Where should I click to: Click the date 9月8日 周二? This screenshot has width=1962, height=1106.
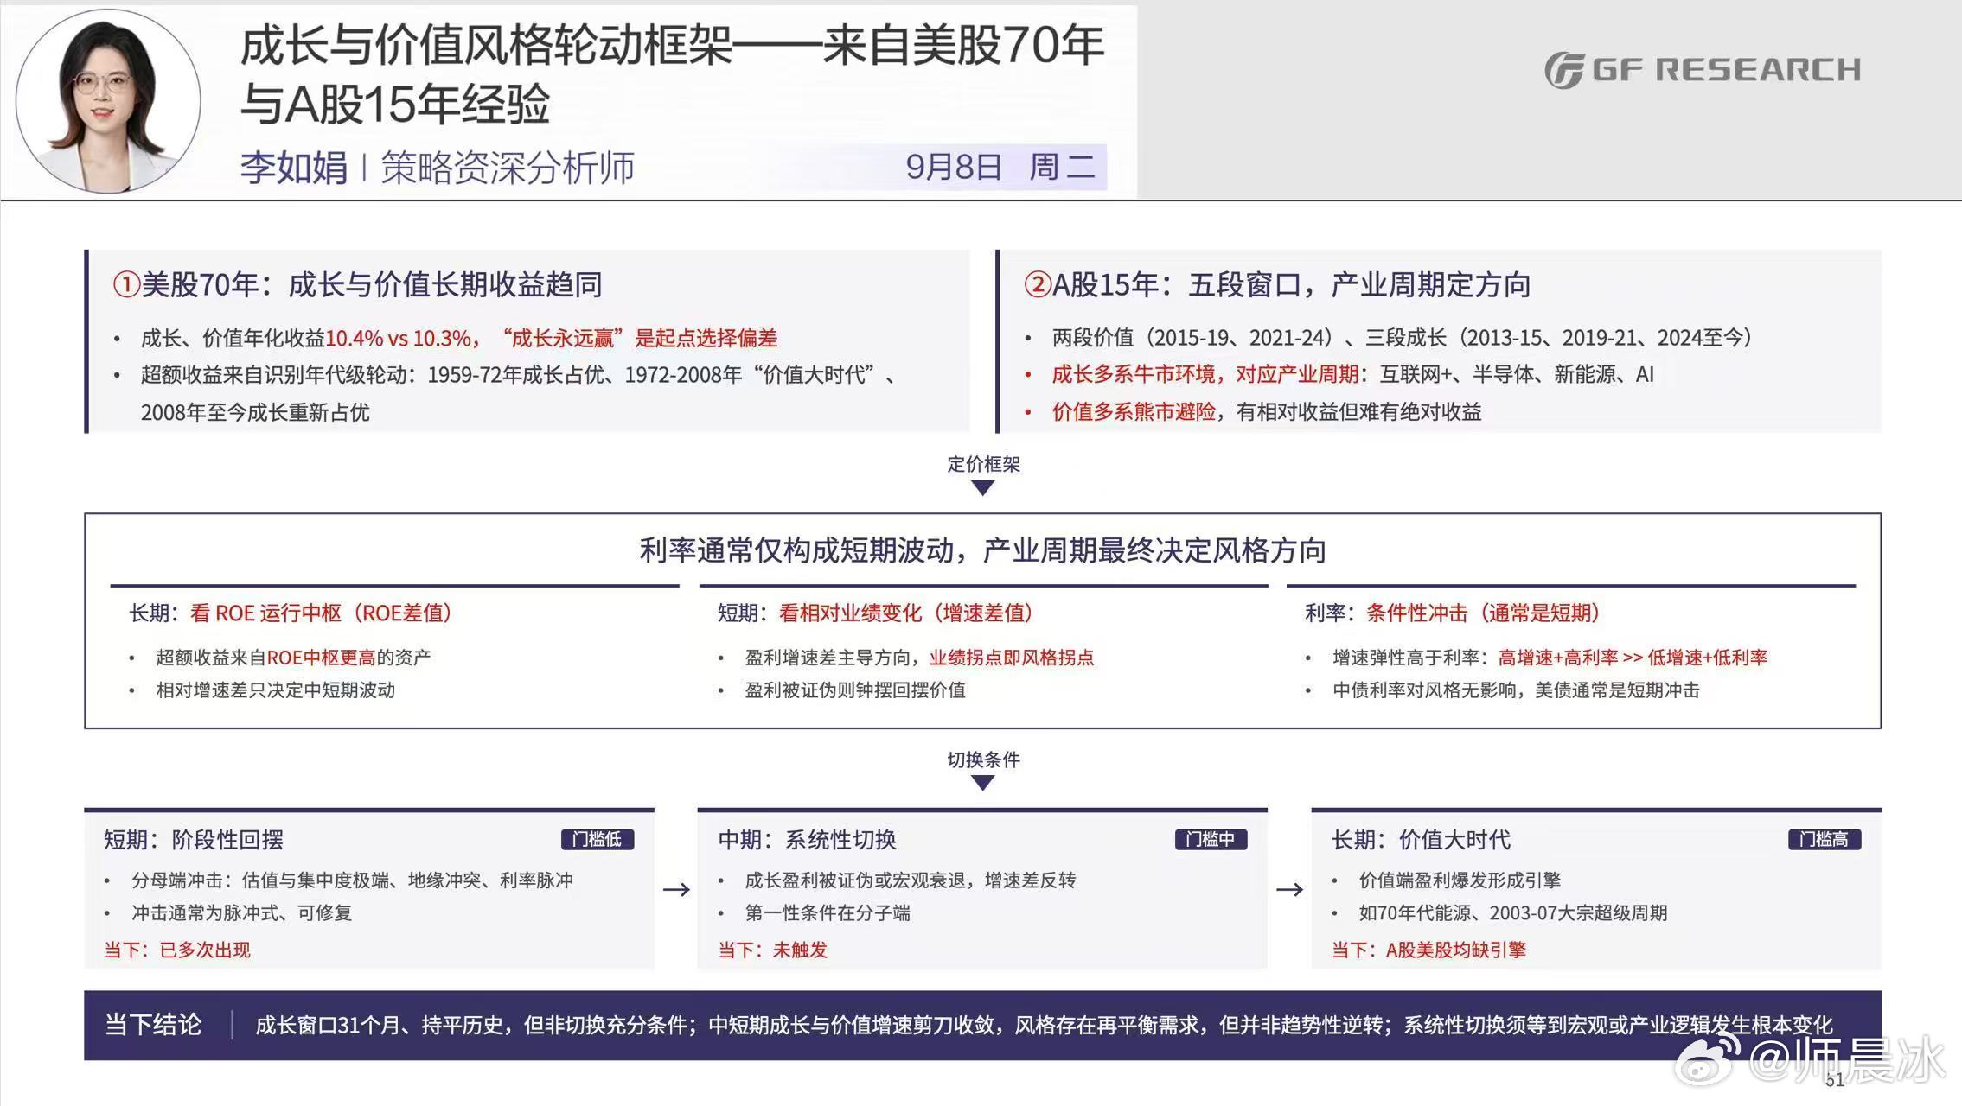point(1000,167)
